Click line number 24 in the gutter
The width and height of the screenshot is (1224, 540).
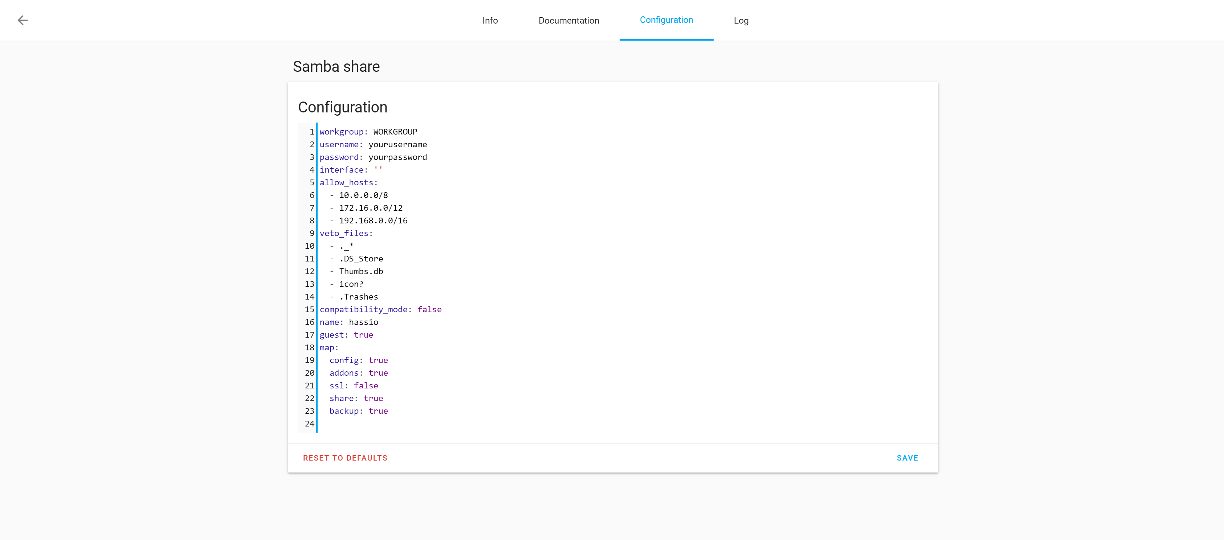(309, 424)
